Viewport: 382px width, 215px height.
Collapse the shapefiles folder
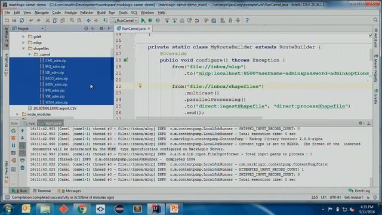pos(23,48)
